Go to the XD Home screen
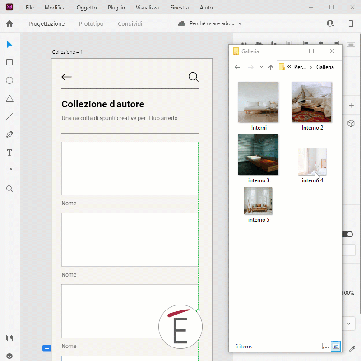 tap(9, 23)
